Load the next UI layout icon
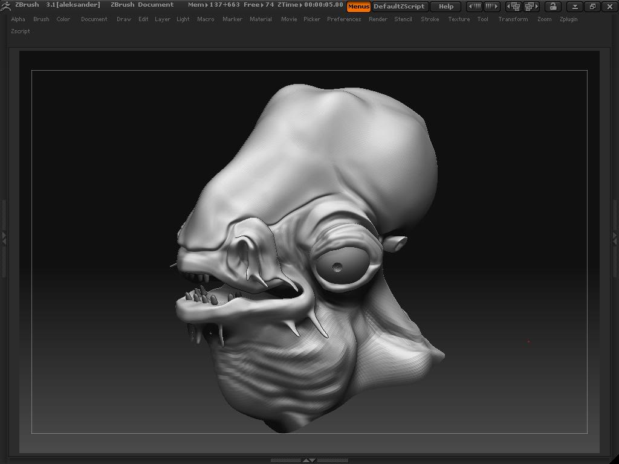 [x=531, y=7]
